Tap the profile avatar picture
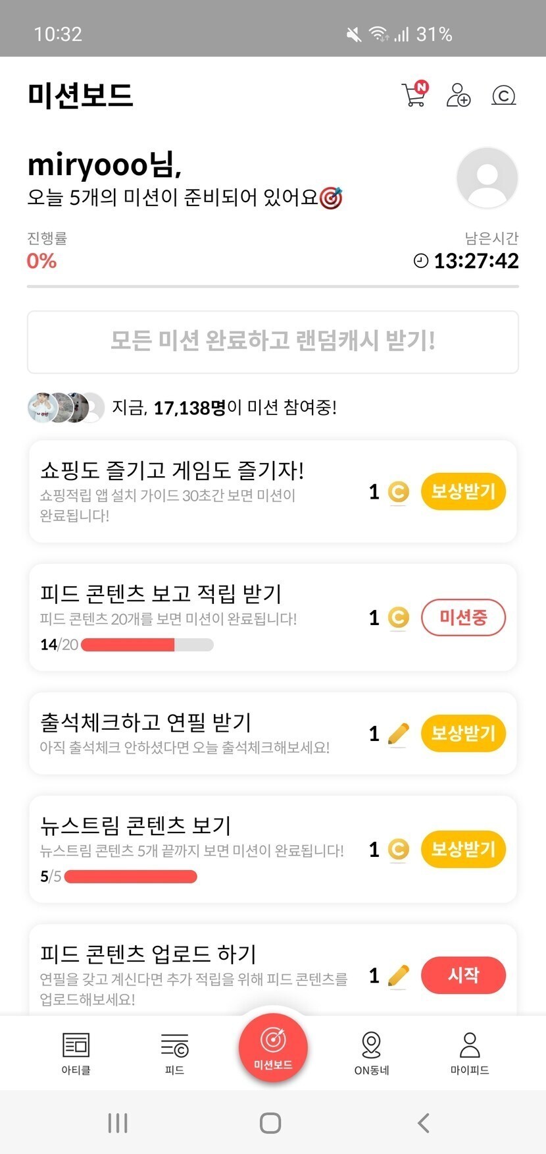546x1154 pixels. [x=487, y=178]
